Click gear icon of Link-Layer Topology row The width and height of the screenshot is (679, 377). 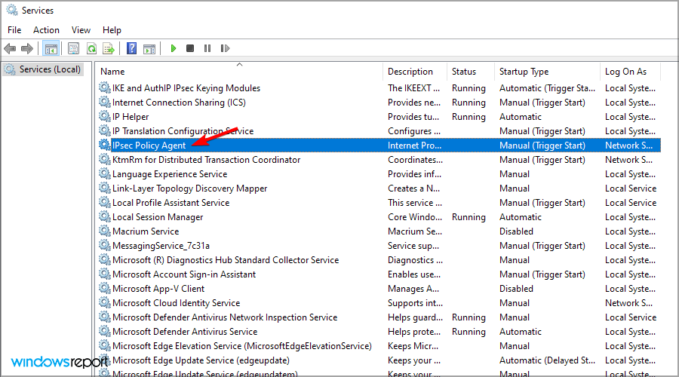pos(104,188)
